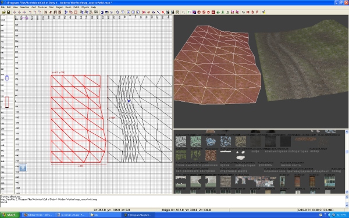Click the dark red square icon after D
The width and height of the screenshot is (349, 218).
click(213, 12)
